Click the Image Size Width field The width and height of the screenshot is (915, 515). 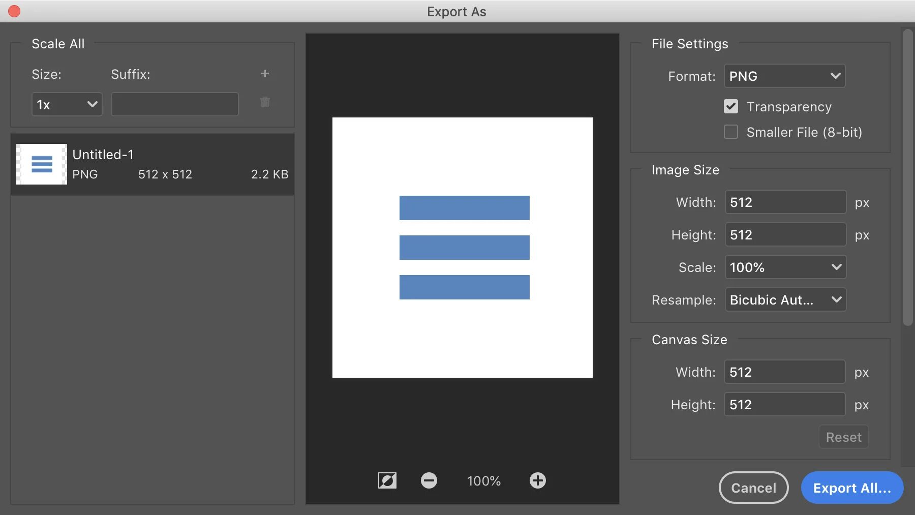tap(785, 202)
